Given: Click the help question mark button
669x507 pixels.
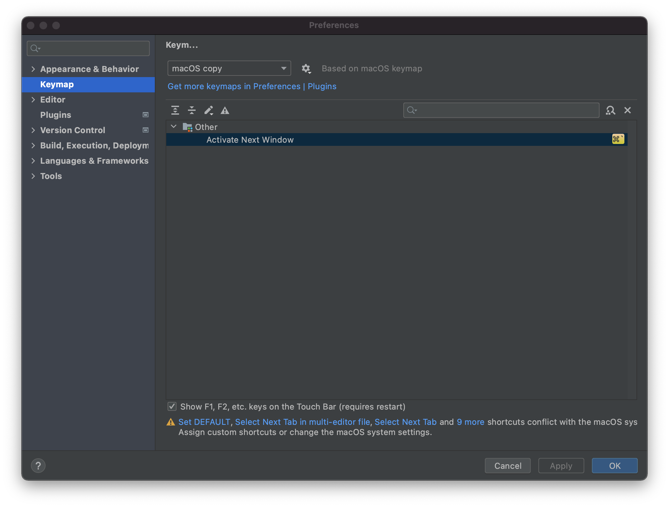Looking at the screenshot, I should pos(38,466).
